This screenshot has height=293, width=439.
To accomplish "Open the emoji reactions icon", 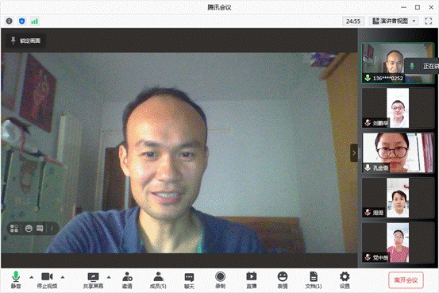I will 283,280.
